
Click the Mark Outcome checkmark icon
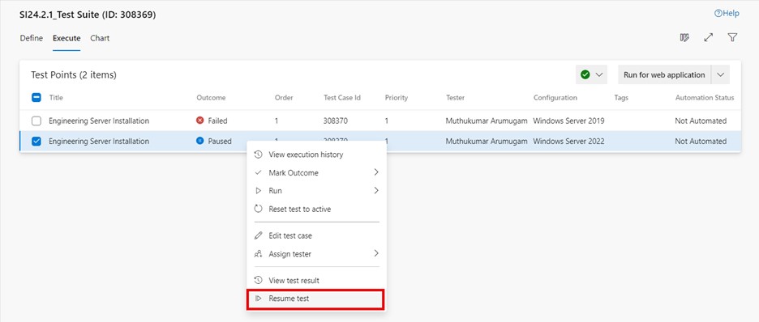click(x=259, y=172)
